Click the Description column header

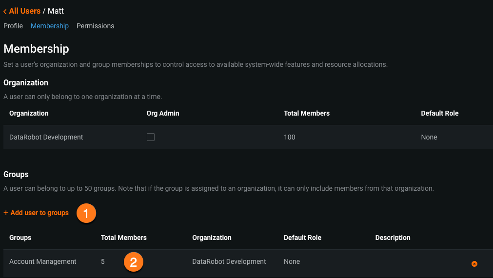tap(393, 238)
